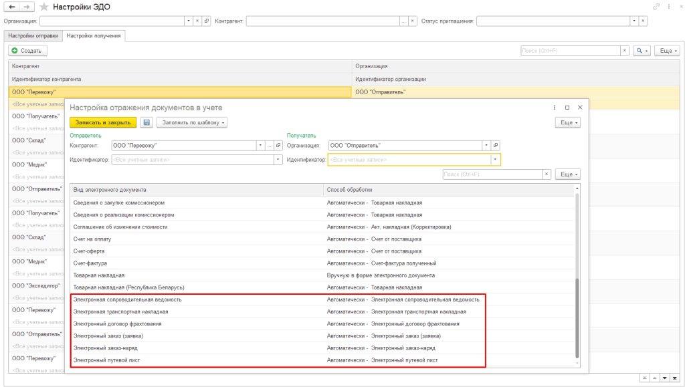Image resolution: width=685 pixels, height=387 pixels.
Task: Expand the sender Контрагент dropdown arrow
Action: (x=261, y=145)
